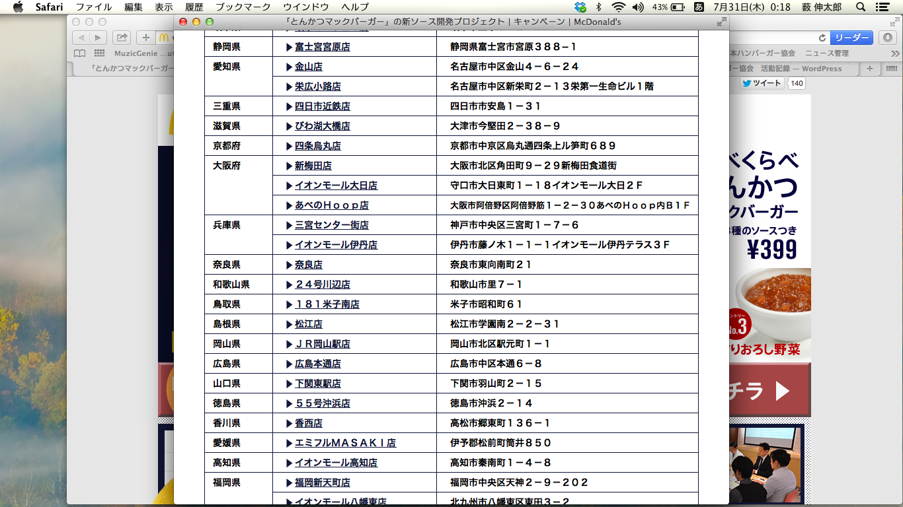
Task: Open the 表示 menu
Action: [x=164, y=7]
